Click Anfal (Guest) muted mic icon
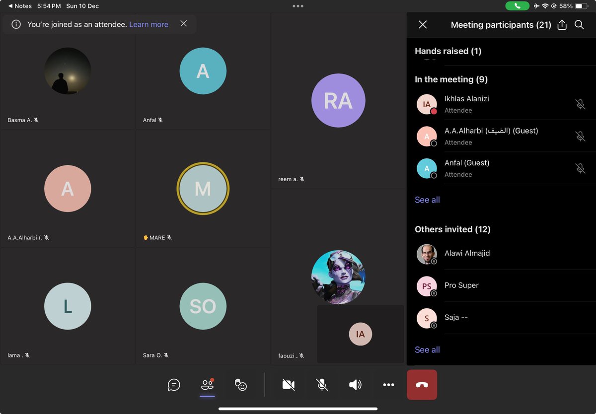 580,168
